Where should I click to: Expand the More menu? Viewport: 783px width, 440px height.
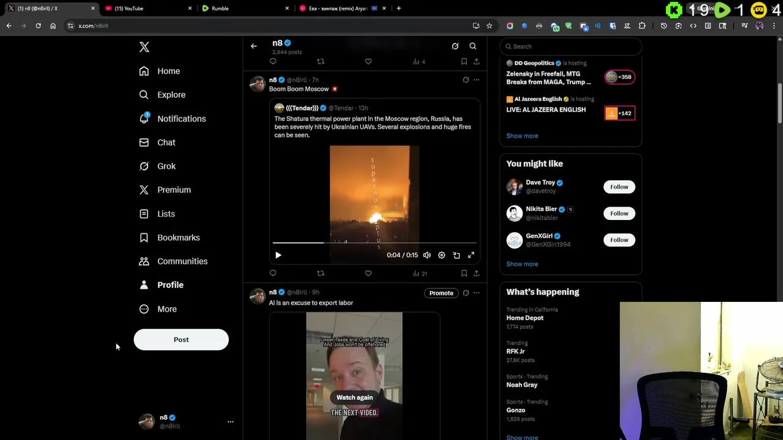tap(158, 309)
